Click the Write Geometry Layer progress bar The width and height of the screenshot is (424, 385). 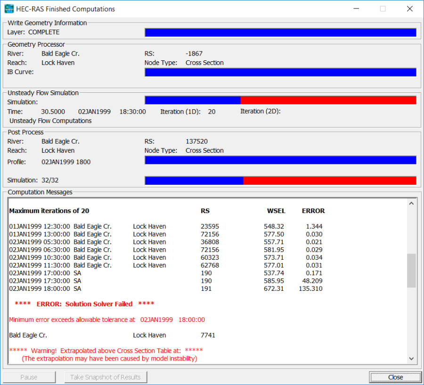pyautogui.click(x=280, y=33)
